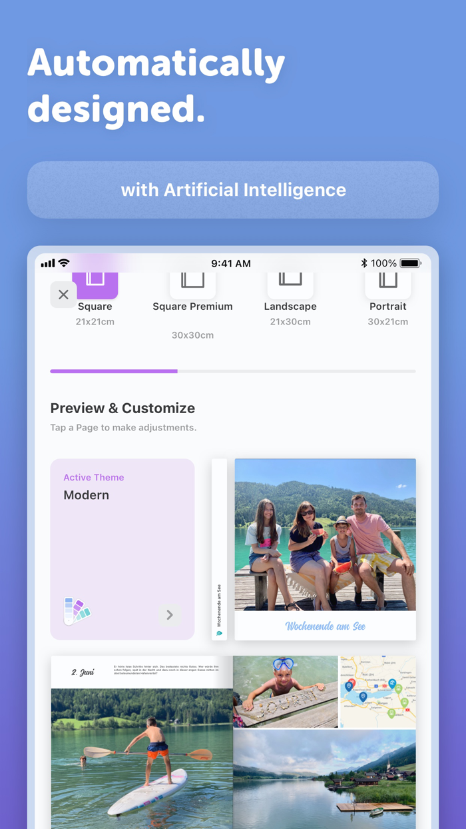Select the book spine preview
Screen dimensions: 466x829
tap(219, 549)
